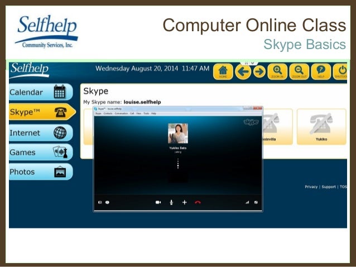Click the 'Yukiko Sato' name in call window
This screenshot has width=356, height=267.
point(178,148)
